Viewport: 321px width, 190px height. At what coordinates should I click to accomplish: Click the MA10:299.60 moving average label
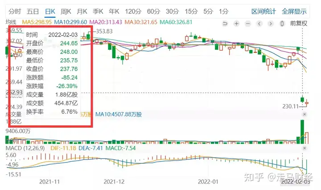click(70, 22)
